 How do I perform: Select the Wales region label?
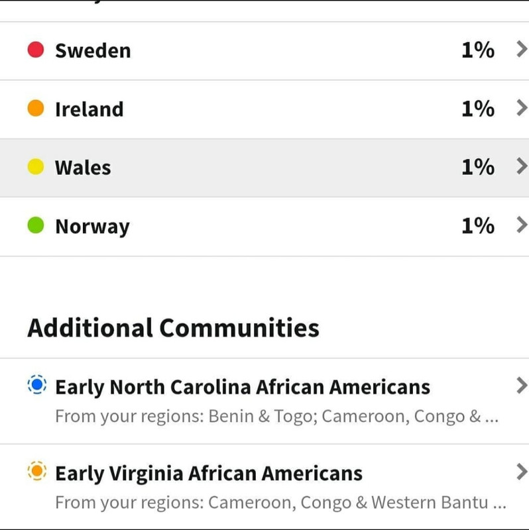(x=83, y=168)
